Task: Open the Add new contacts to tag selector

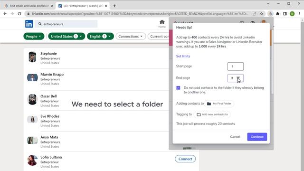Action: pos(212,114)
